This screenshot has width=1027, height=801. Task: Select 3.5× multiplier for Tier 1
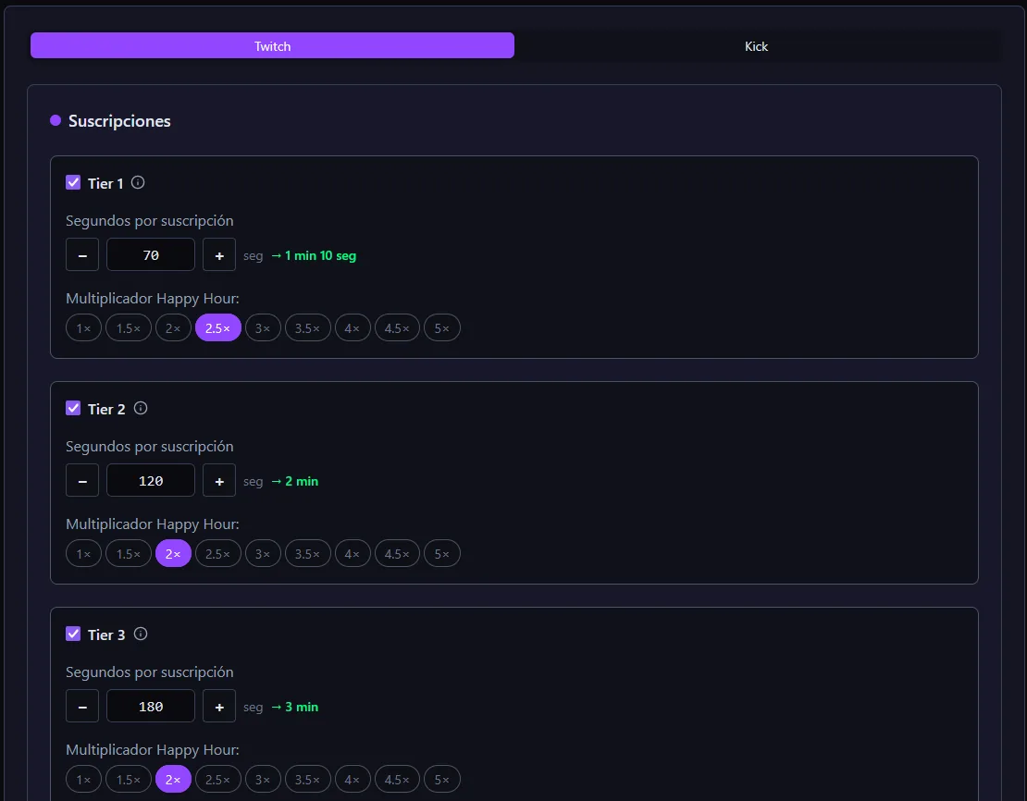coord(308,328)
